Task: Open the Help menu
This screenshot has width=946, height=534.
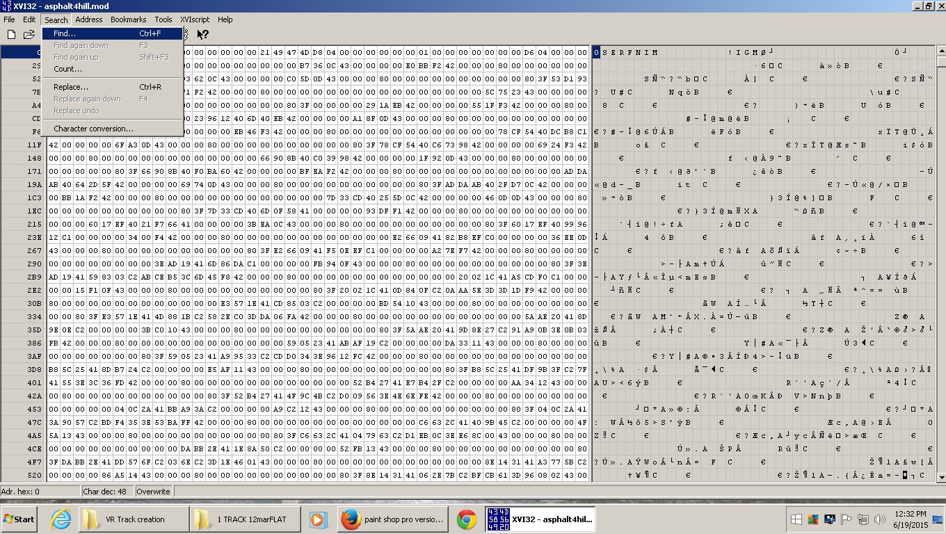Action: [x=225, y=19]
